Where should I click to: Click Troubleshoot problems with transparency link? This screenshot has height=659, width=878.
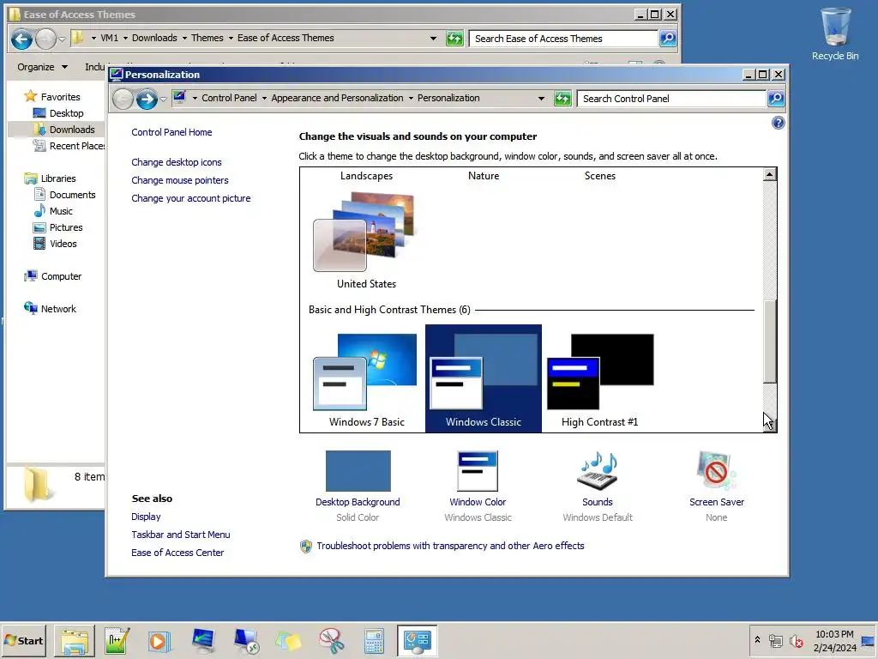(x=450, y=546)
